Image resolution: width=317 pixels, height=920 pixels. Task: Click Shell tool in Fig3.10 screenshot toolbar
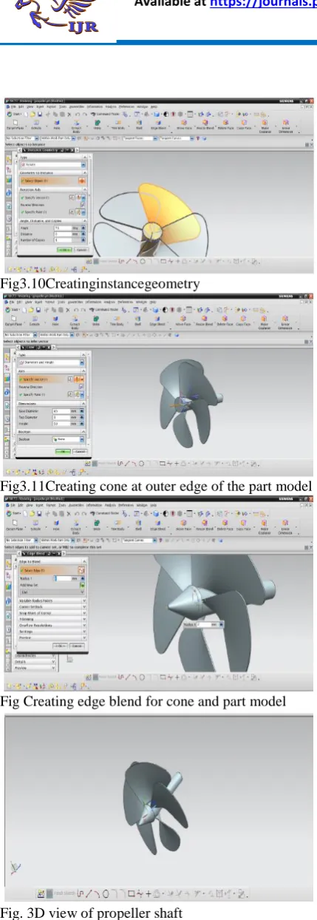[139, 124]
